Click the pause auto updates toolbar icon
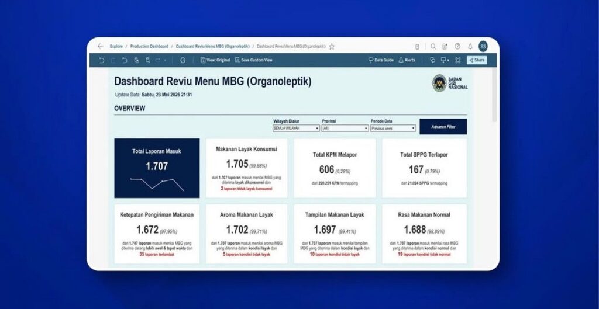This screenshot has height=309, width=599. click(148, 60)
